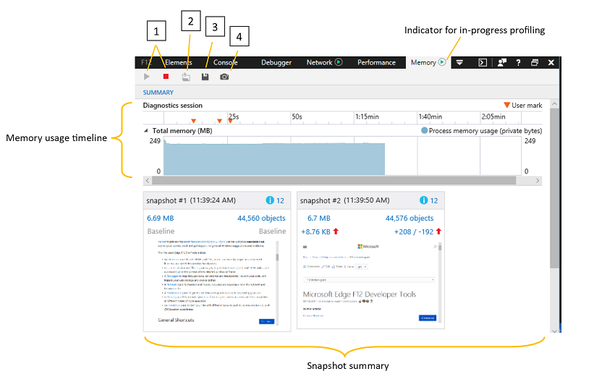This screenshot has height=387, width=594.
Task: Open snapshot #1 info count 12
Action: pos(275,200)
